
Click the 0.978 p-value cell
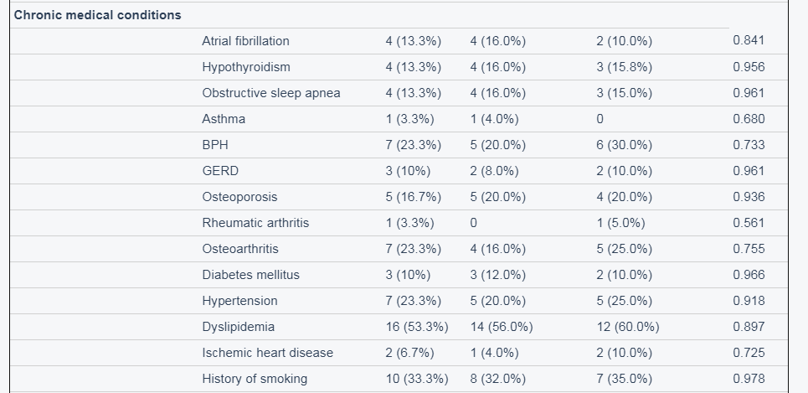[x=749, y=379]
